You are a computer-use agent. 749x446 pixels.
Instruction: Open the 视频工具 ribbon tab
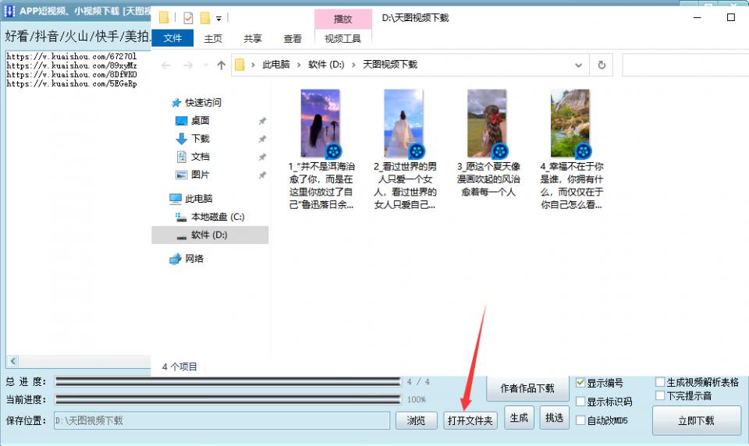[343, 39]
